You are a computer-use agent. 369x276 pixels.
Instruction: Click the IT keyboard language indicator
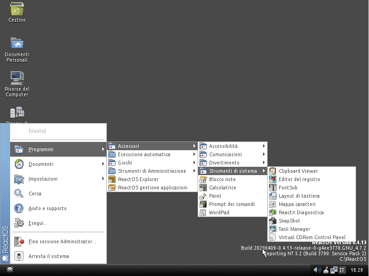342,270
